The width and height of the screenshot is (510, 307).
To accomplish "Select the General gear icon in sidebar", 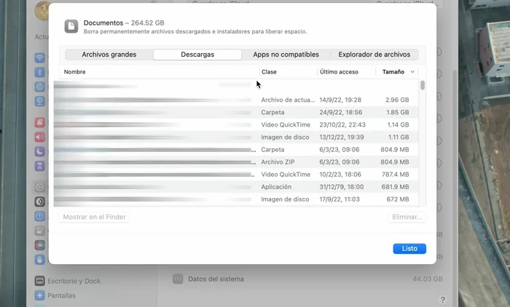I will pos(39,188).
